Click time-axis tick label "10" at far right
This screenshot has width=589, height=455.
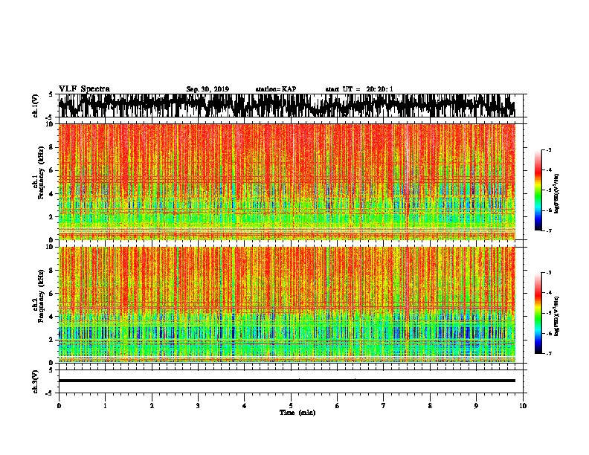click(x=523, y=406)
